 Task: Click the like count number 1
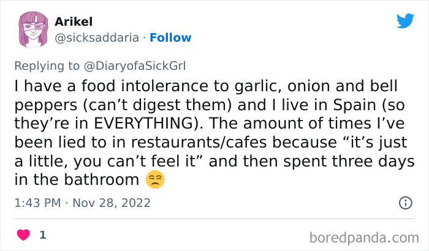point(42,234)
